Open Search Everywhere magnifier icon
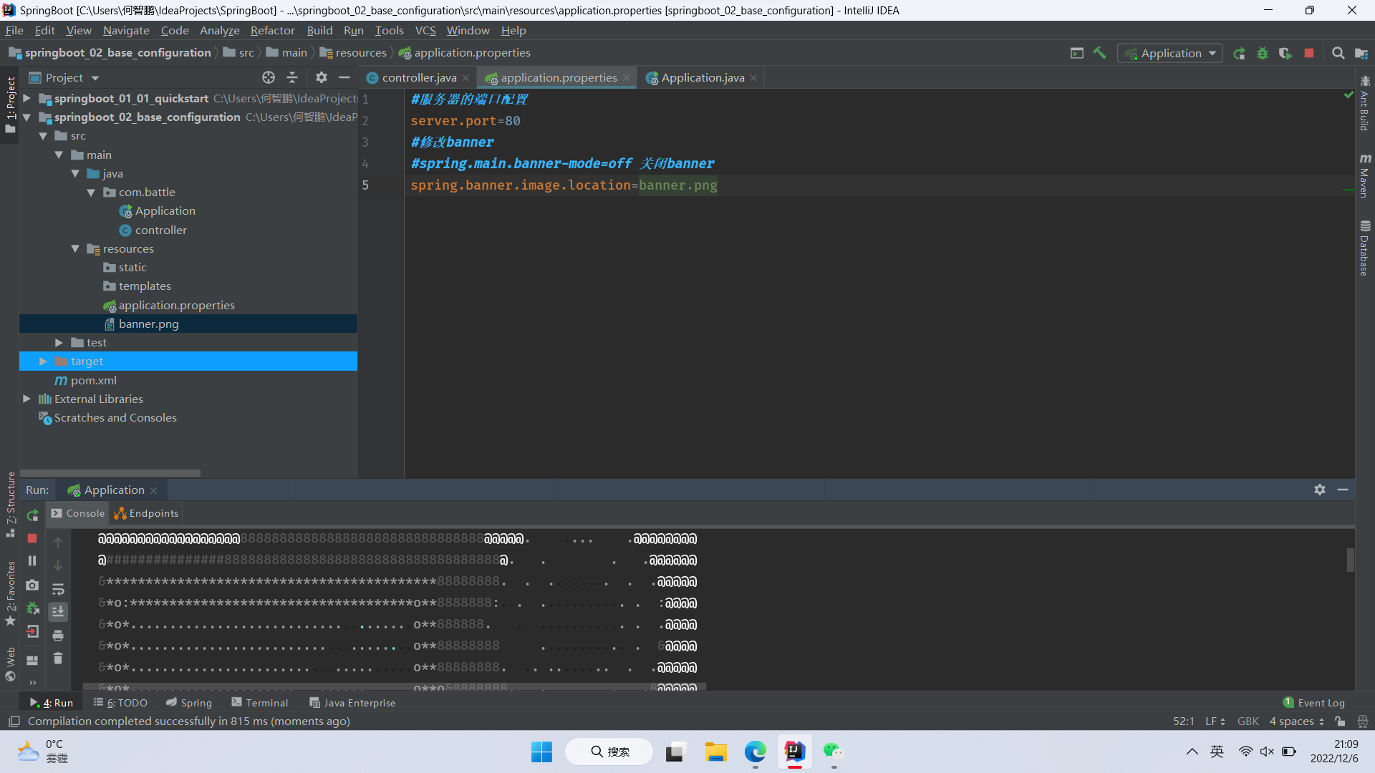The width and height of the screenshot is (1375, 773). coord(1338,53)
